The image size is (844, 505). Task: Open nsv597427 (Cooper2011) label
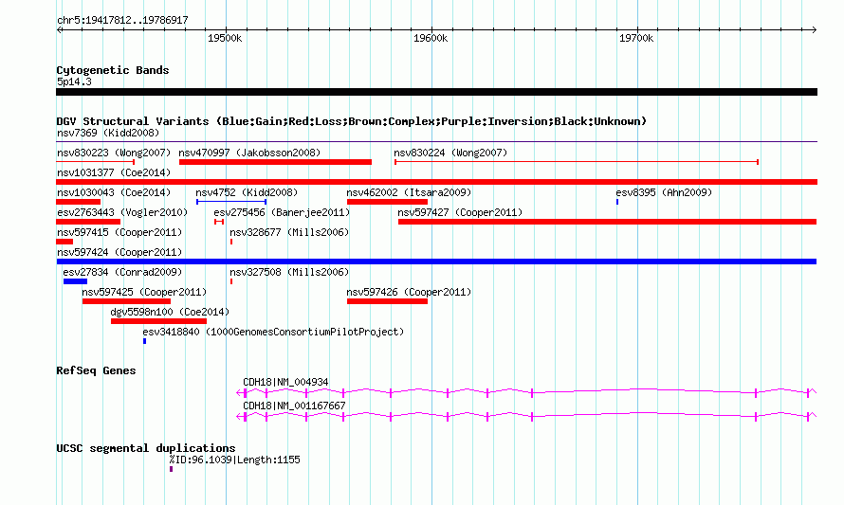point(460,212)
